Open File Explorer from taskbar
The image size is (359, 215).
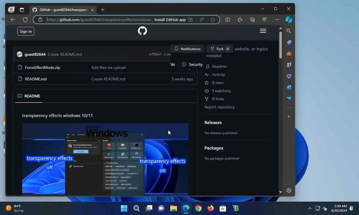173,208
